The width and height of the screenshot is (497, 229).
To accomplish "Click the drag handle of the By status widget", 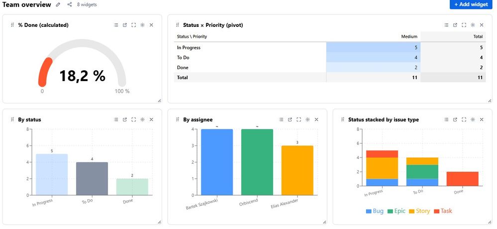I will click(12, 119).
